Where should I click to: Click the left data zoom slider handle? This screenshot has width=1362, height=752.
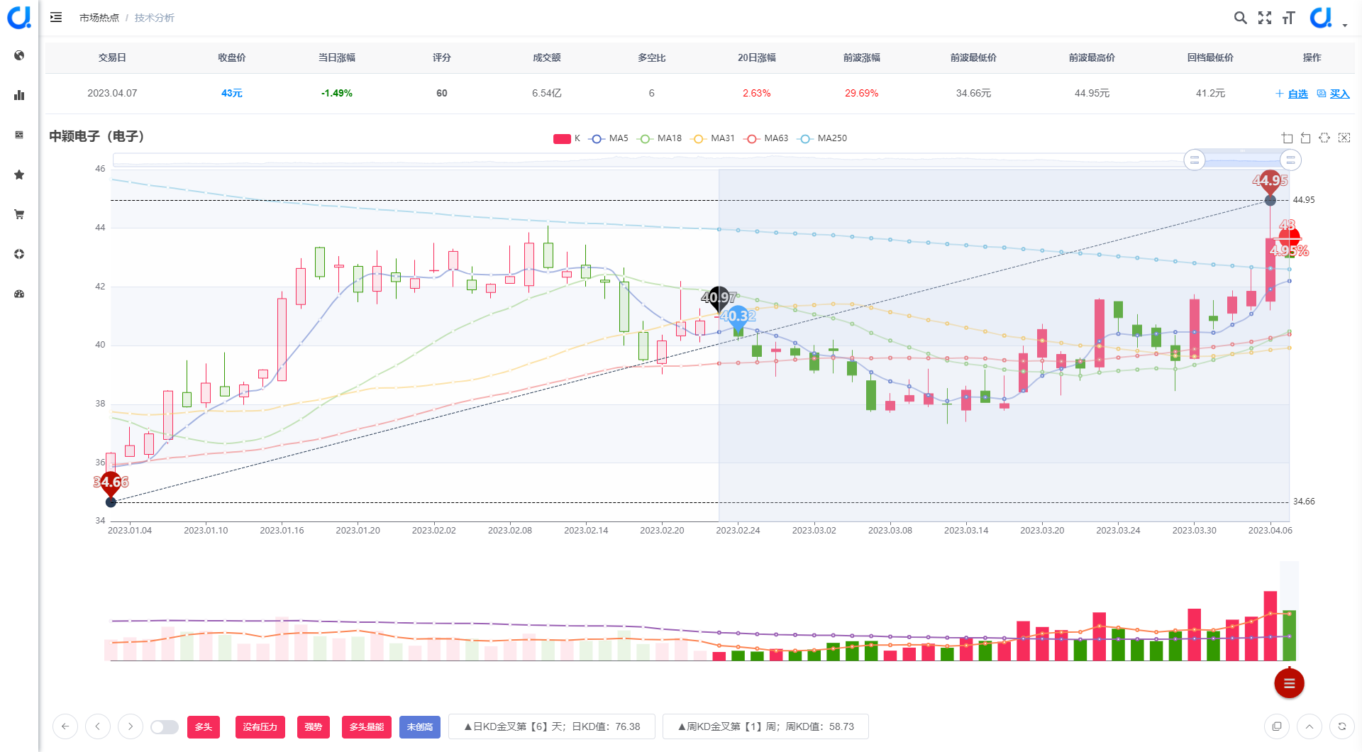pos(1195,160)
